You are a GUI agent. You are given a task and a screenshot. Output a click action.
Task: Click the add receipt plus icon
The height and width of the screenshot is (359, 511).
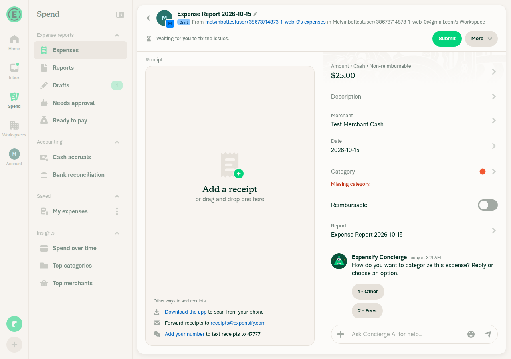pyautogui.click(x=239, y=174)
